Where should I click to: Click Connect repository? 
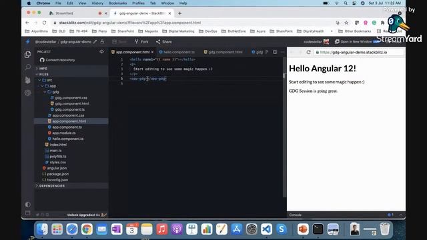[57, 60]
